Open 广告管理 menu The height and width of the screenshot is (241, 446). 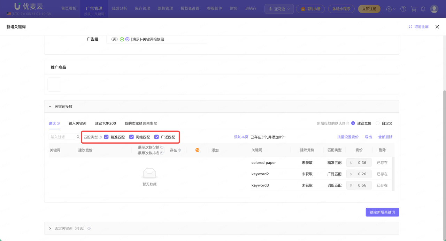pyautogui.click(x=94, y=8)
